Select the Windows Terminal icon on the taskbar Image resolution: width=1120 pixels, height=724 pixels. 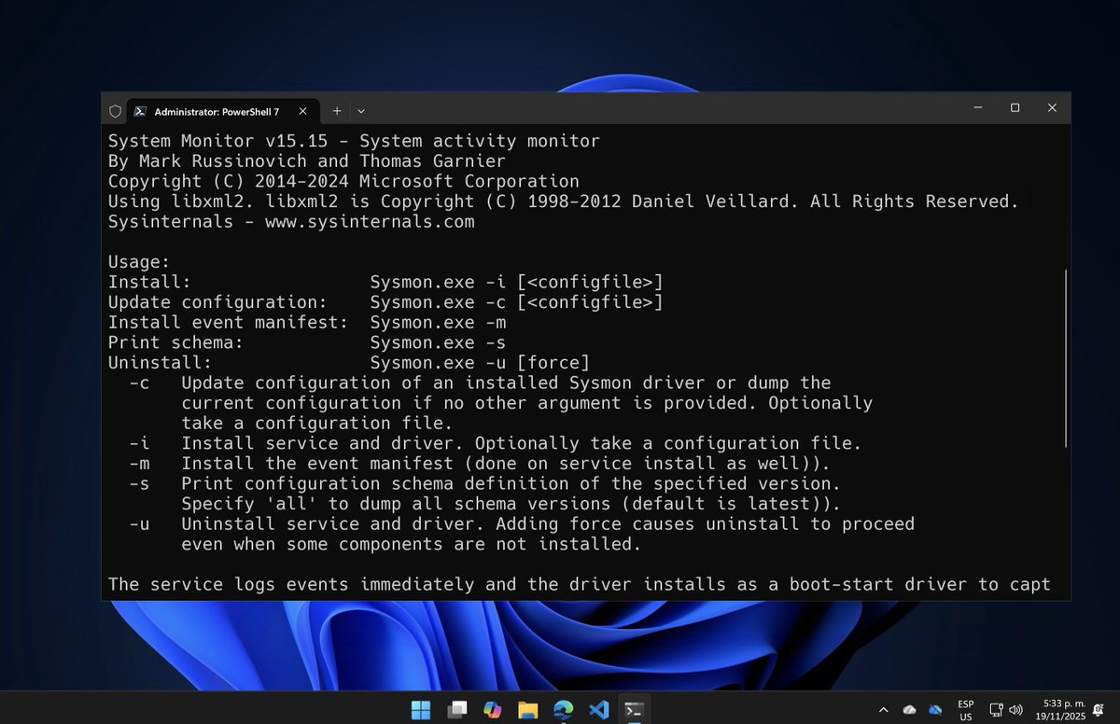(634, 710)
